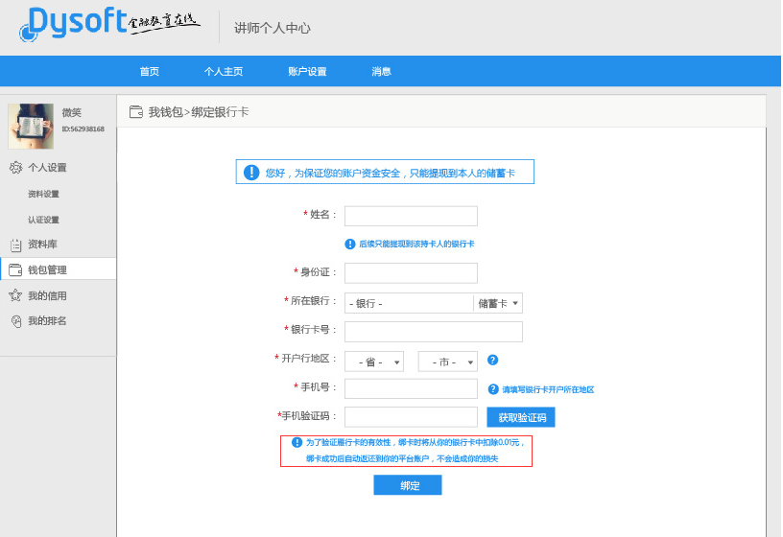Click the user avatar thumbnail

click(x=31, y=126)
